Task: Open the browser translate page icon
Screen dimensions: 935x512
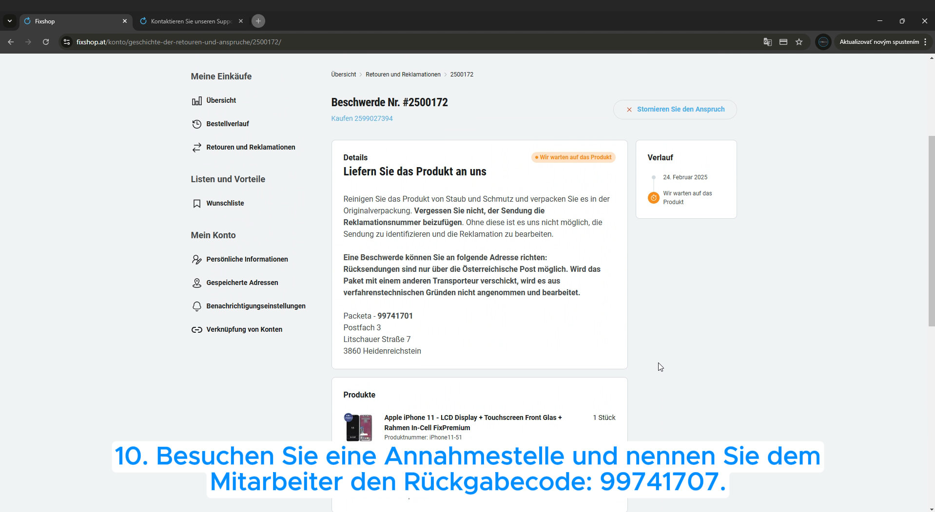Action: click(767, 42)
